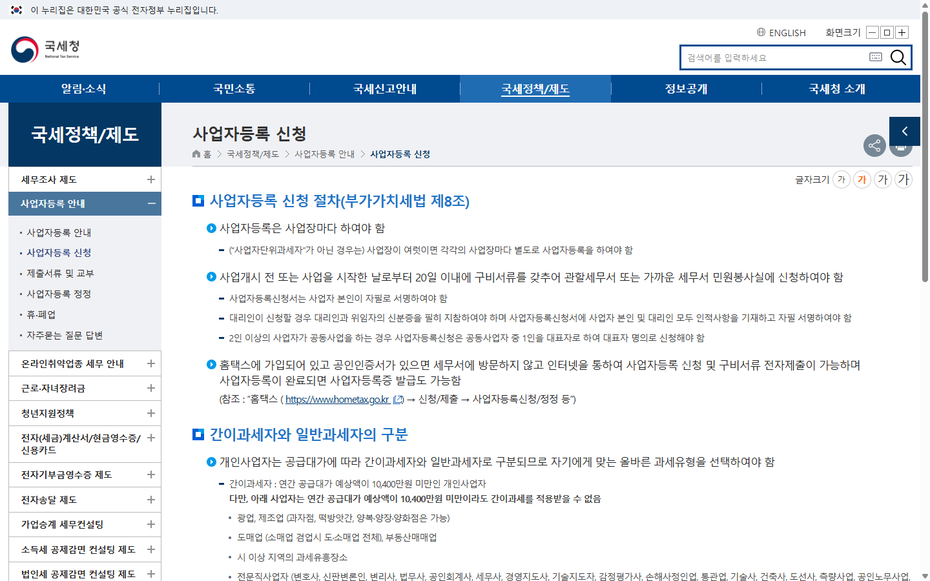
Task: Open the 국세청 소개 main menu
Action: (x=837, y=89)
